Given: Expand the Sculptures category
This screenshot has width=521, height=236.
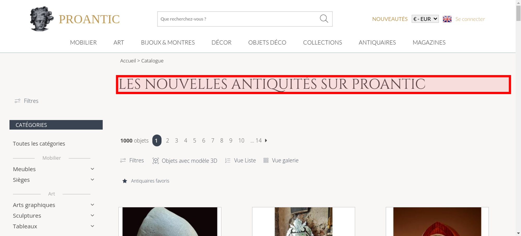Looking at the screenshot, I should (92, 215).
